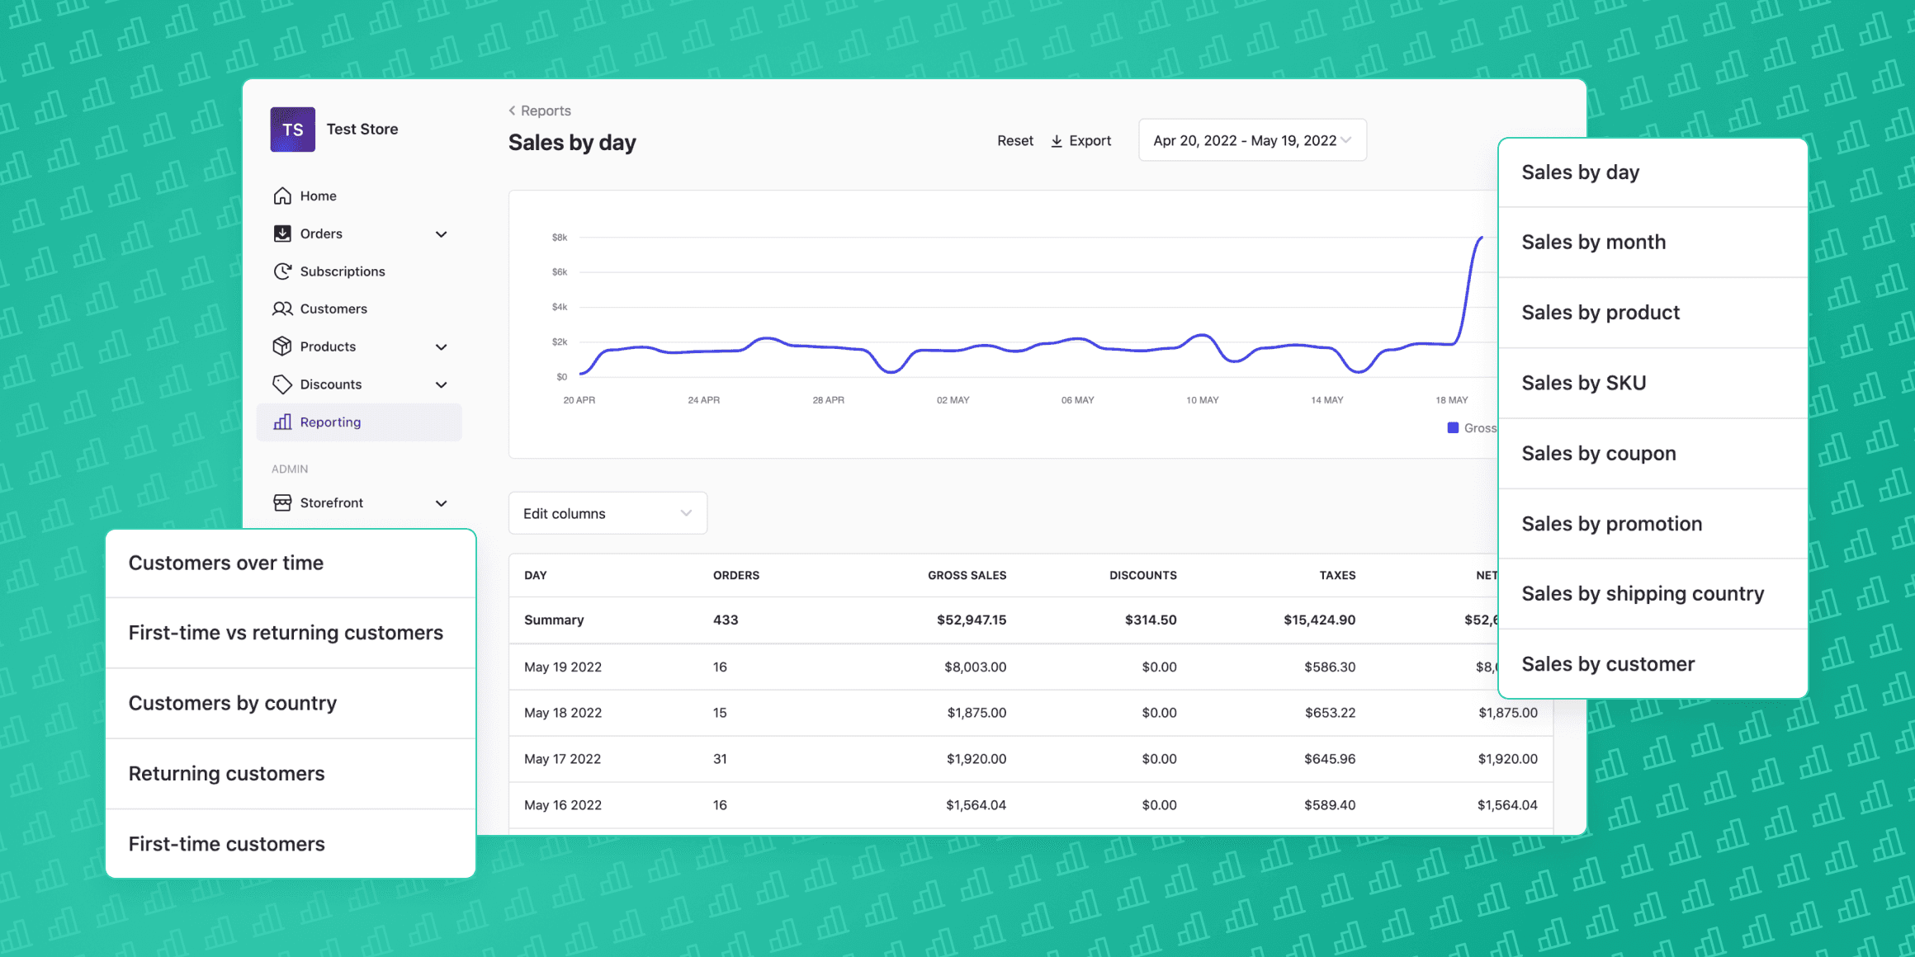Click the Discounts tag icon

282,384
